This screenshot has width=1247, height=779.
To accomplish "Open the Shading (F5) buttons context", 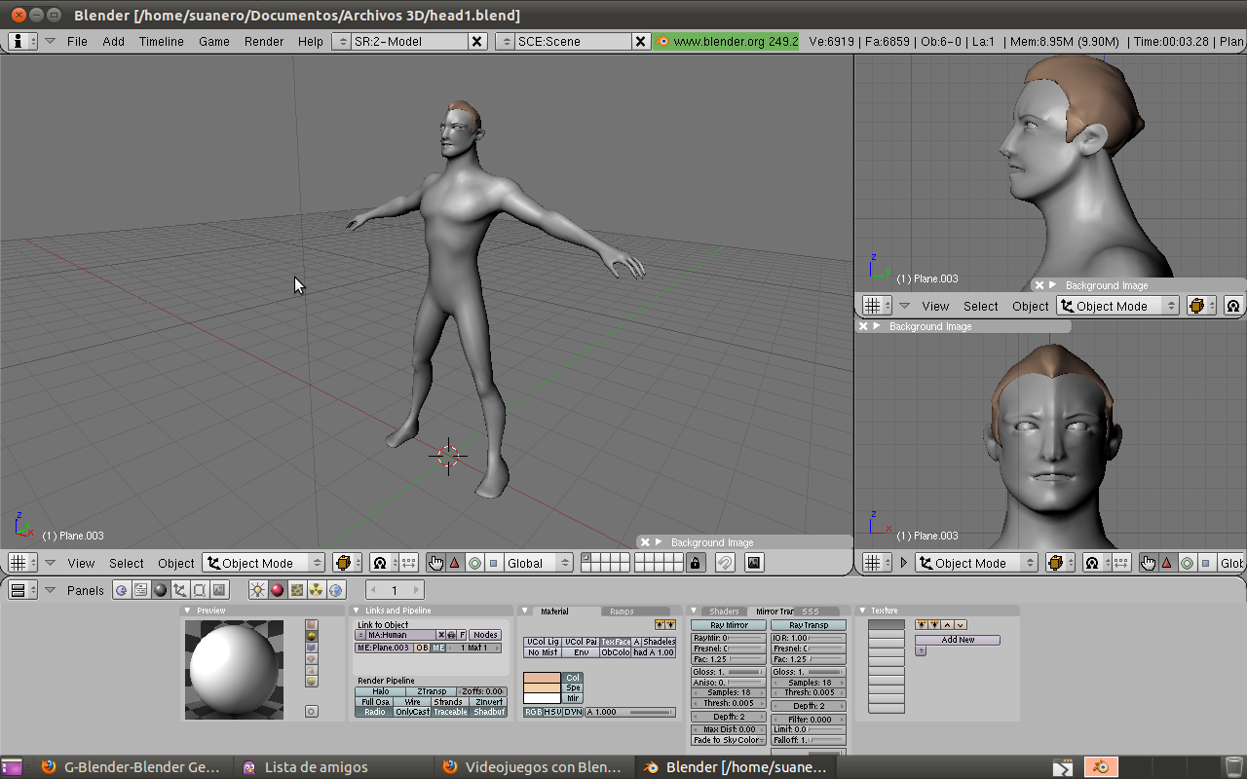I will point(161,590).
